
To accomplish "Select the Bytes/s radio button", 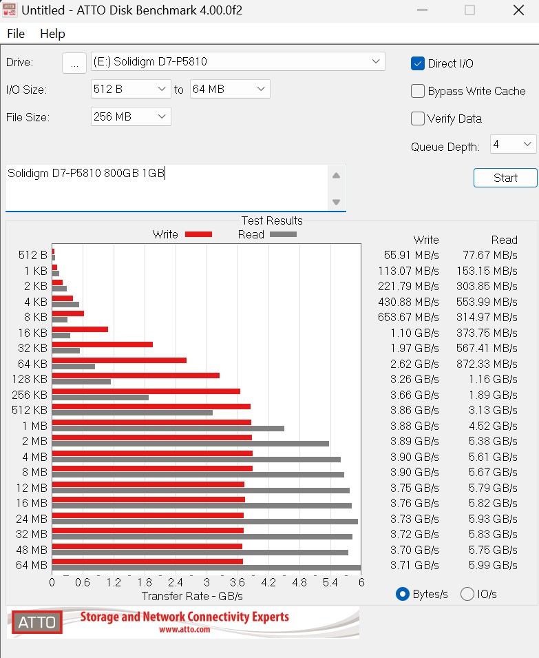I will [403, 594].
